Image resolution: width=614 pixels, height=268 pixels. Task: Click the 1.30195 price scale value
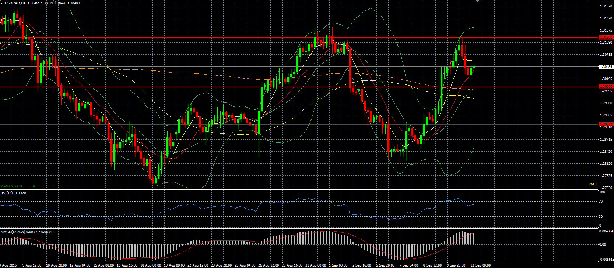606,79
